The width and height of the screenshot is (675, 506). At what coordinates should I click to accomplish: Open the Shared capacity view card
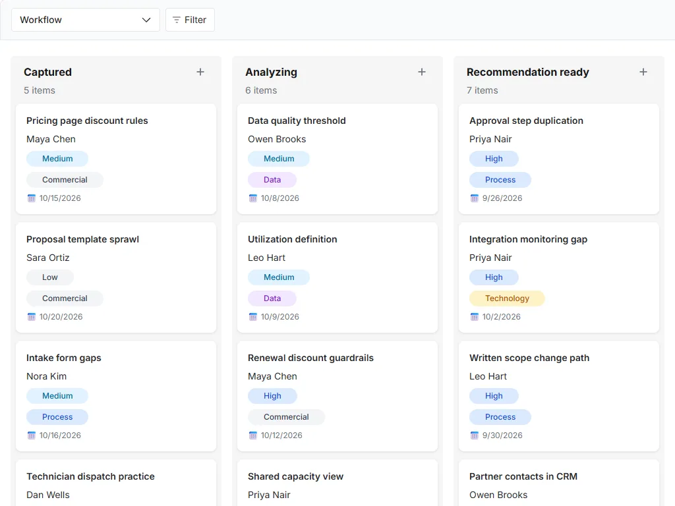tap(337, 483)
